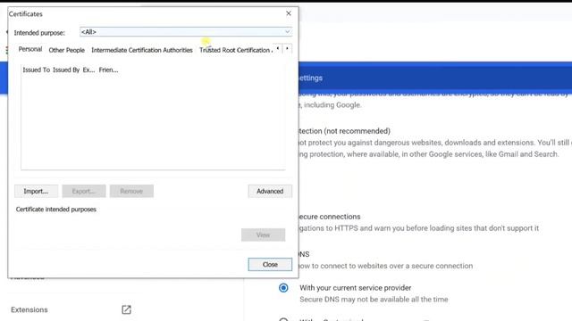The width and height of the screenshot is (572, 321).
Task: Open the Advanced certificate options
Action: pyautogui.click(x=270, y=191)
